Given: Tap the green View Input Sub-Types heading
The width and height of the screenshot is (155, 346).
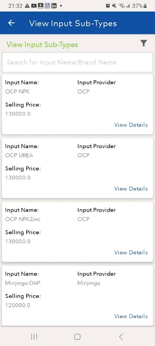Looking at the screenshot, I should coord(42,45).
